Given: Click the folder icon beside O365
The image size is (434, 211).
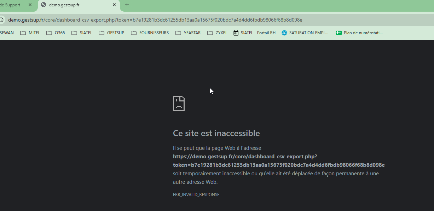Looking at the screenshot, I should [49, 33].
